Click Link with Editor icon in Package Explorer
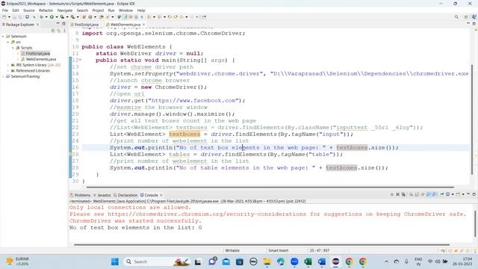The image size is (478, 269). pos(58,31)
